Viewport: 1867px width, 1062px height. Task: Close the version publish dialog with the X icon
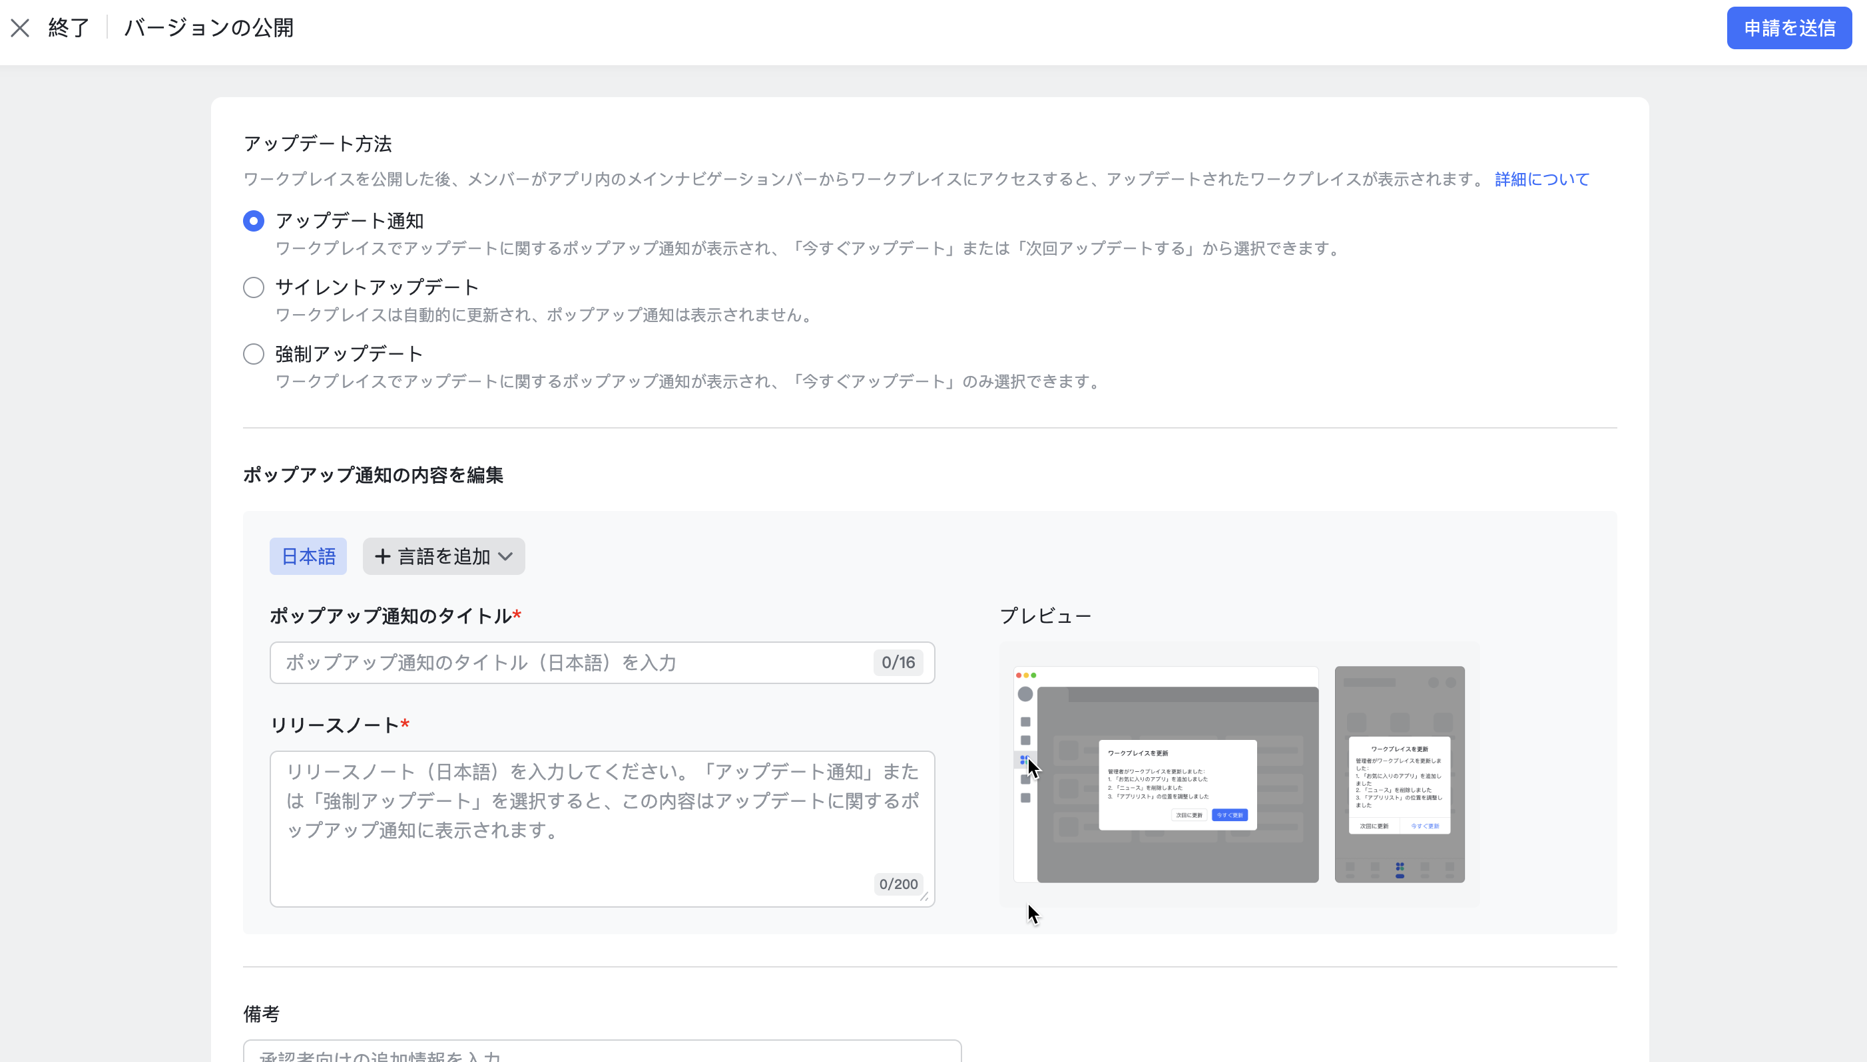click(21, 28)
